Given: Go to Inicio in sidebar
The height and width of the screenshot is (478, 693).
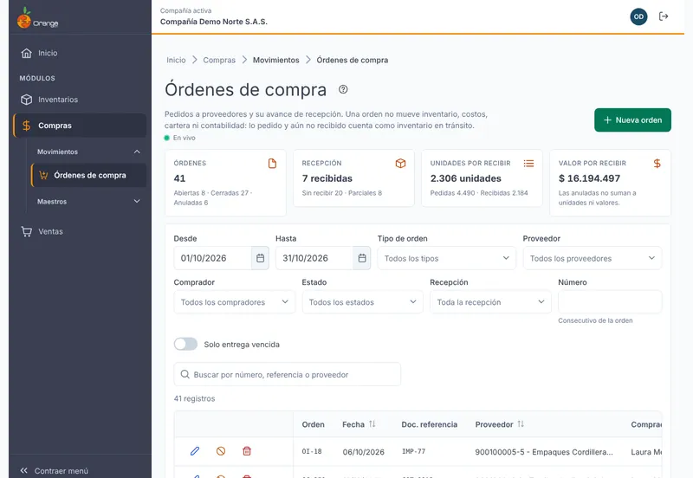Looking at the screenshot, I should (x=80, y=53).
